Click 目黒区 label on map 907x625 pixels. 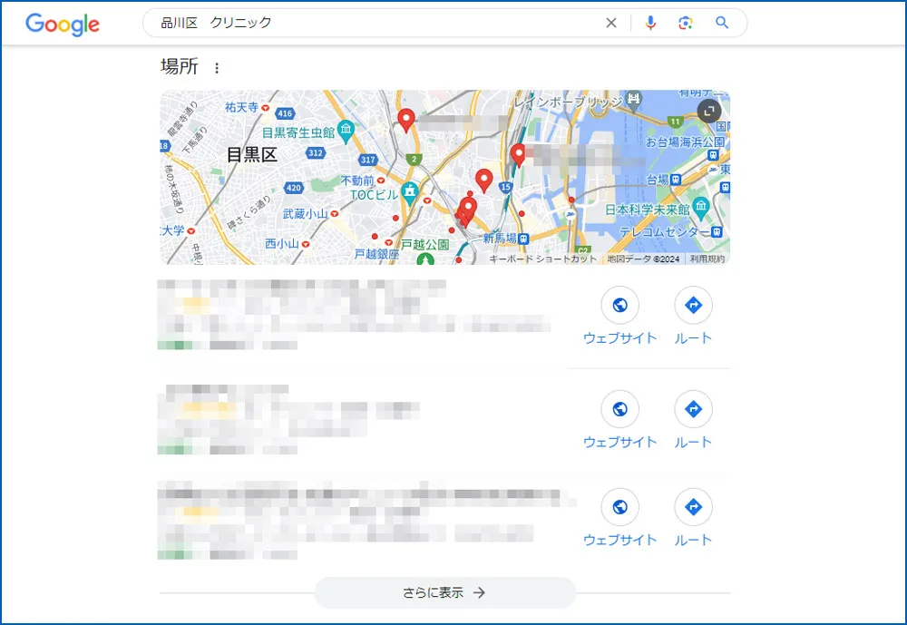pyautogui.click(x=251, y=154)
